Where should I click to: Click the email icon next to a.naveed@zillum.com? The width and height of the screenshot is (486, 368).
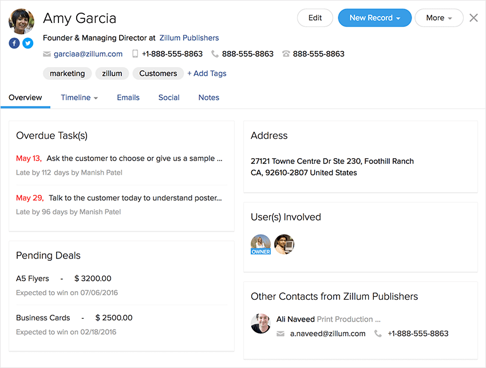[x=280, y=334]
